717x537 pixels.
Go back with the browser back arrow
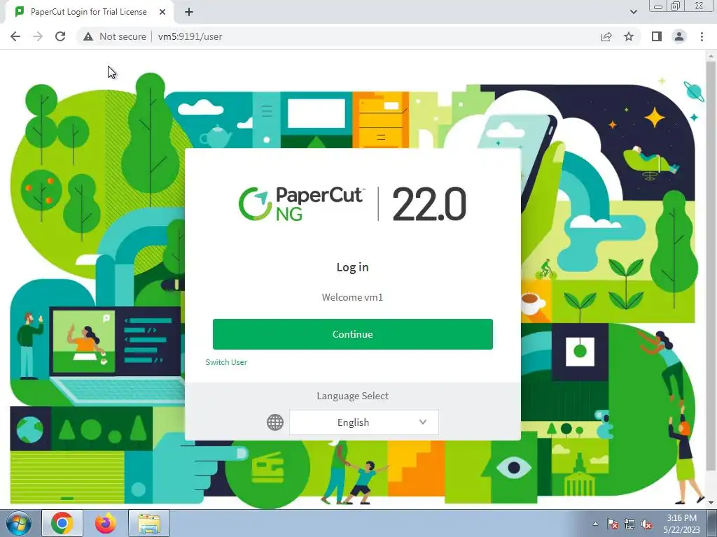(15, 36)
